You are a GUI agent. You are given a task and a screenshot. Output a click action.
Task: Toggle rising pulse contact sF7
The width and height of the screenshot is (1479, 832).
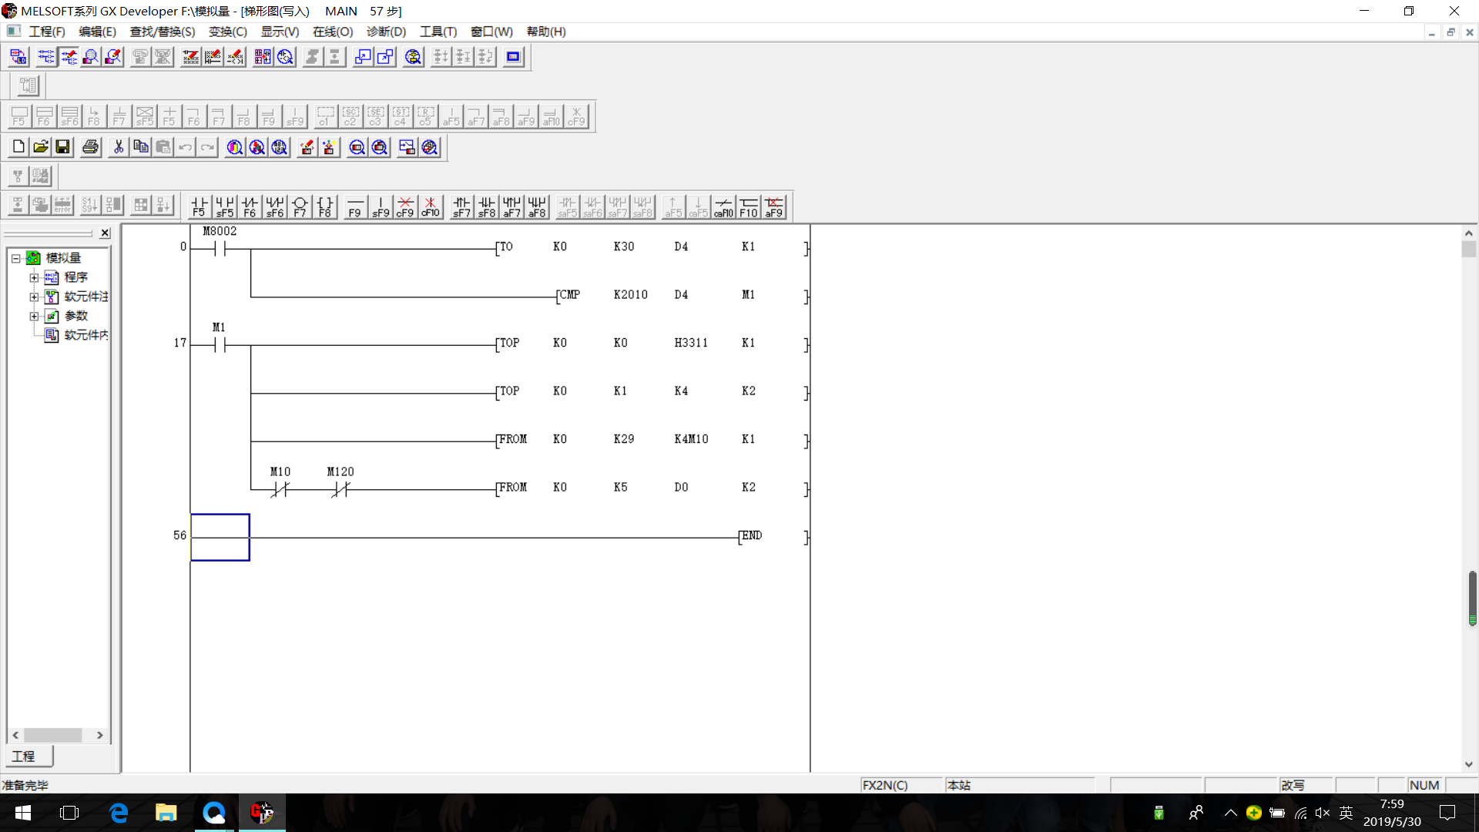click(461, 206)
